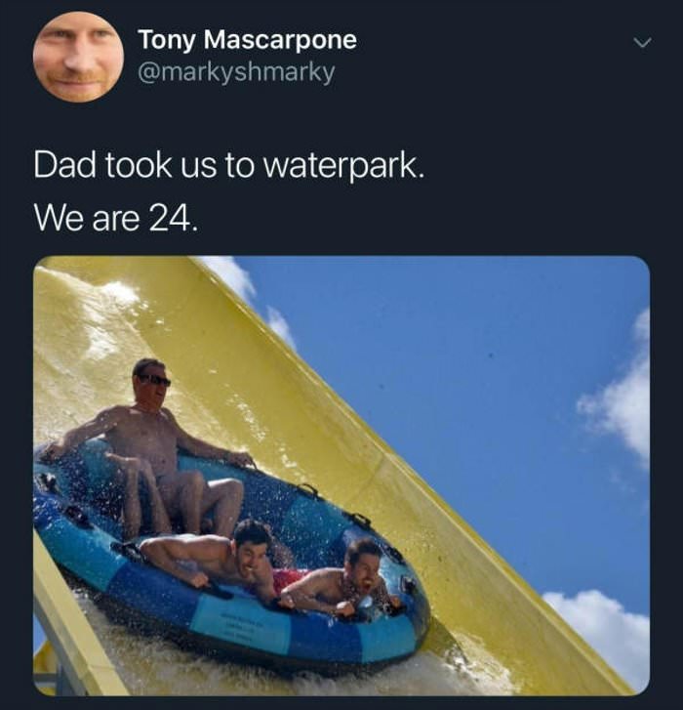Select the "Dad took us to waterpark." line

coord(229,166)
